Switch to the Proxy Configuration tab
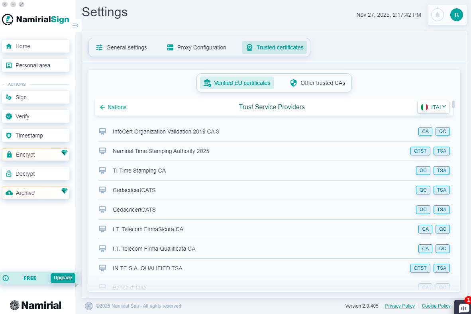Viewport: 471px width, 314px height. [196, 47]
